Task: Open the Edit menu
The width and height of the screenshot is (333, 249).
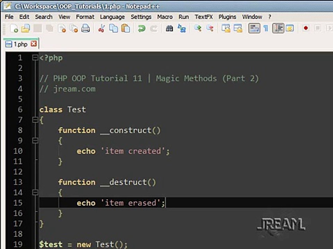Action: pos(24,17)
